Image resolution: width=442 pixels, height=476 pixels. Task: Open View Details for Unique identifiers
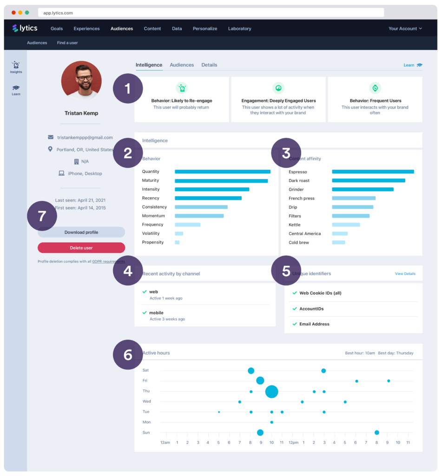point(405,273)
